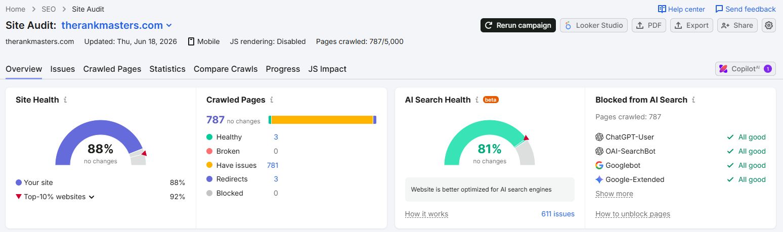This screenshot has height=232, width=783.
Task: Click the yellow Have issues bar segment
Action: (322, 120)
